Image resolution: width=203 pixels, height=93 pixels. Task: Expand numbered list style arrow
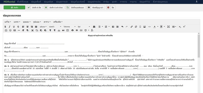(x=109, y=27)
